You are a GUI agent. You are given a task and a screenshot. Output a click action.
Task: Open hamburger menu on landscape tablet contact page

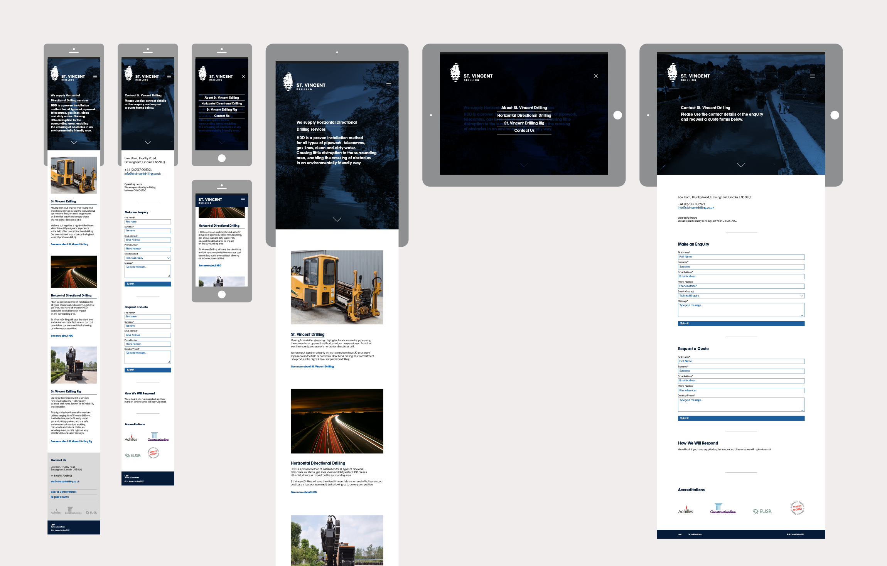click(x=813, y=76)
